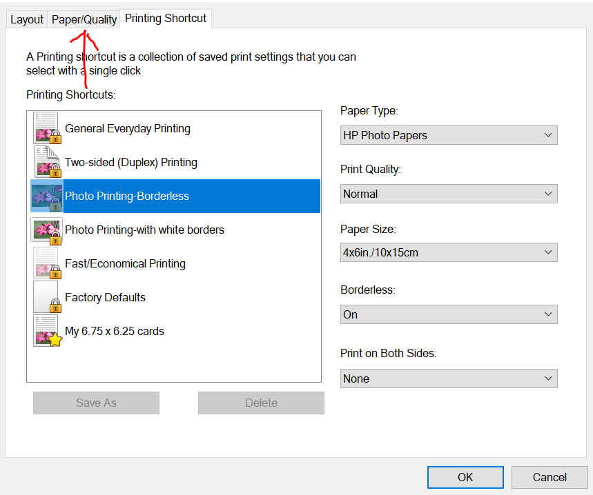This screenshot has height=495, width=593.
Task: Select the Factory Defaults list entry
Action: (x=106, y=298)
